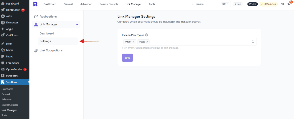Open Redirections in the sidebar
Viewport: 294px width, 119px height.
[x=48, y=17]
